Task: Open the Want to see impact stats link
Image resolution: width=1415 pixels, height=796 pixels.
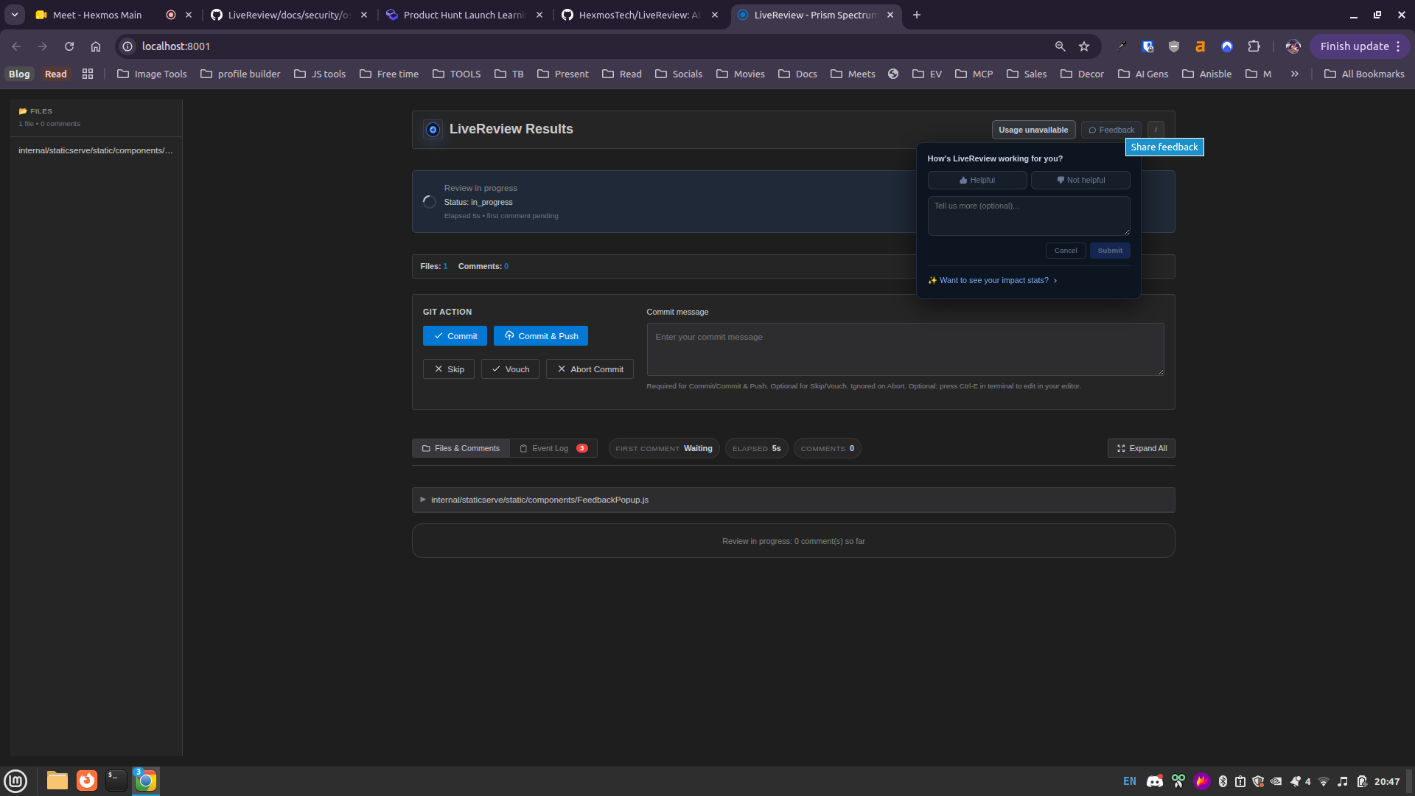Action: [993, 281]
